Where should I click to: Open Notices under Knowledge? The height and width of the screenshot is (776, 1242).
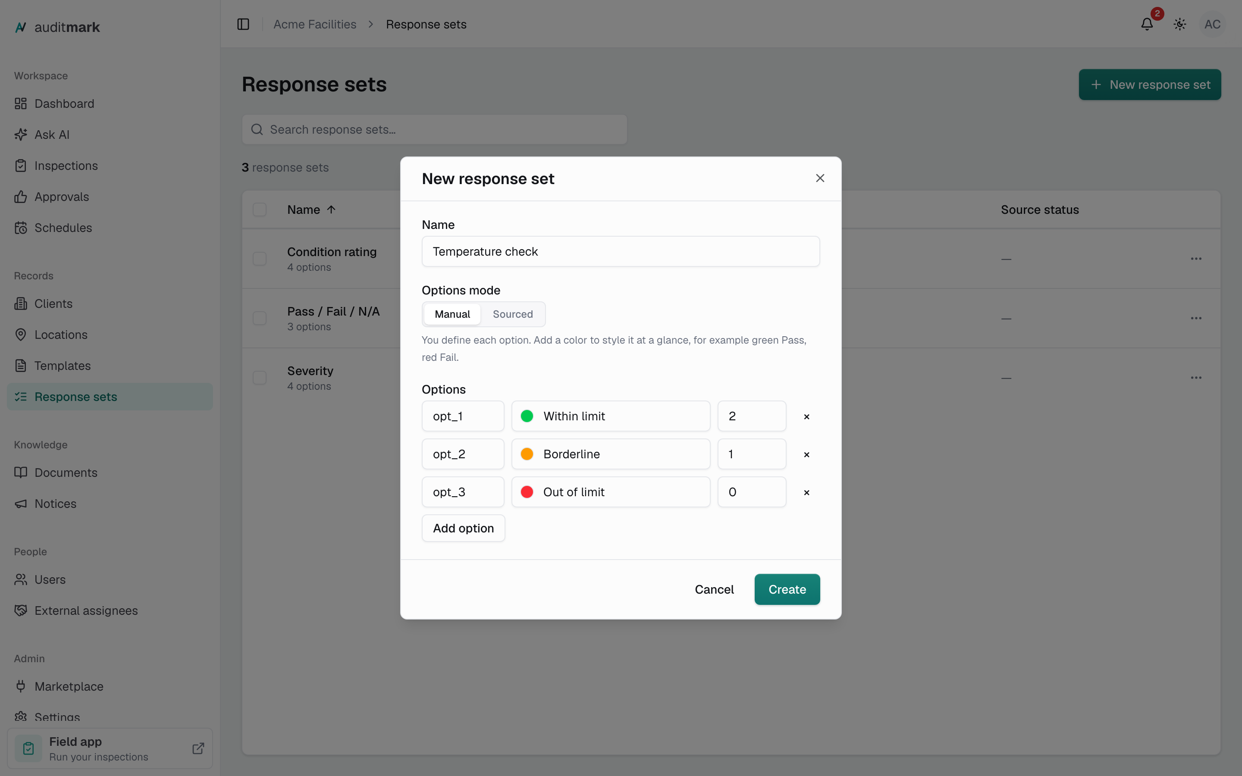[110, 504]
